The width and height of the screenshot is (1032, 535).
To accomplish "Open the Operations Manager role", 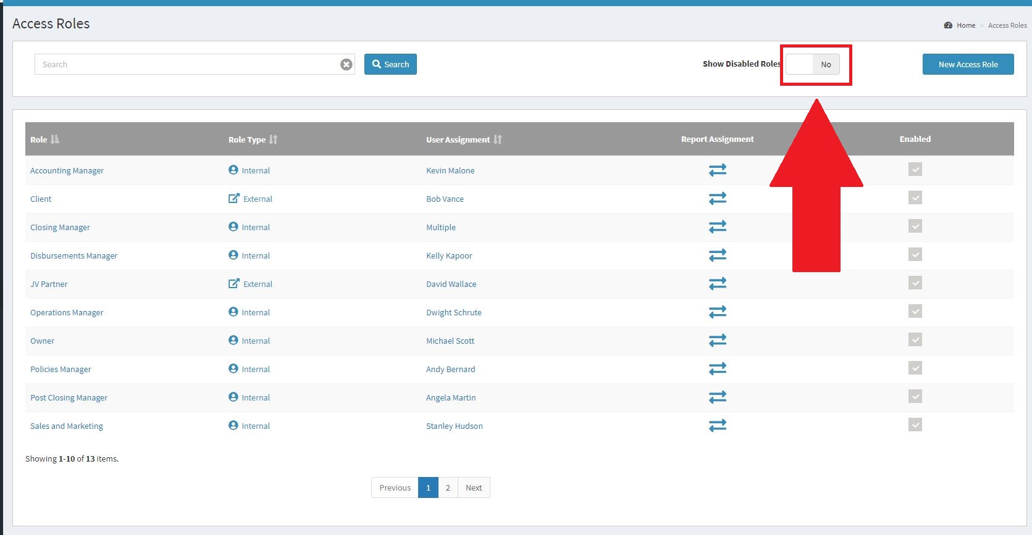I will click(67, 312).
